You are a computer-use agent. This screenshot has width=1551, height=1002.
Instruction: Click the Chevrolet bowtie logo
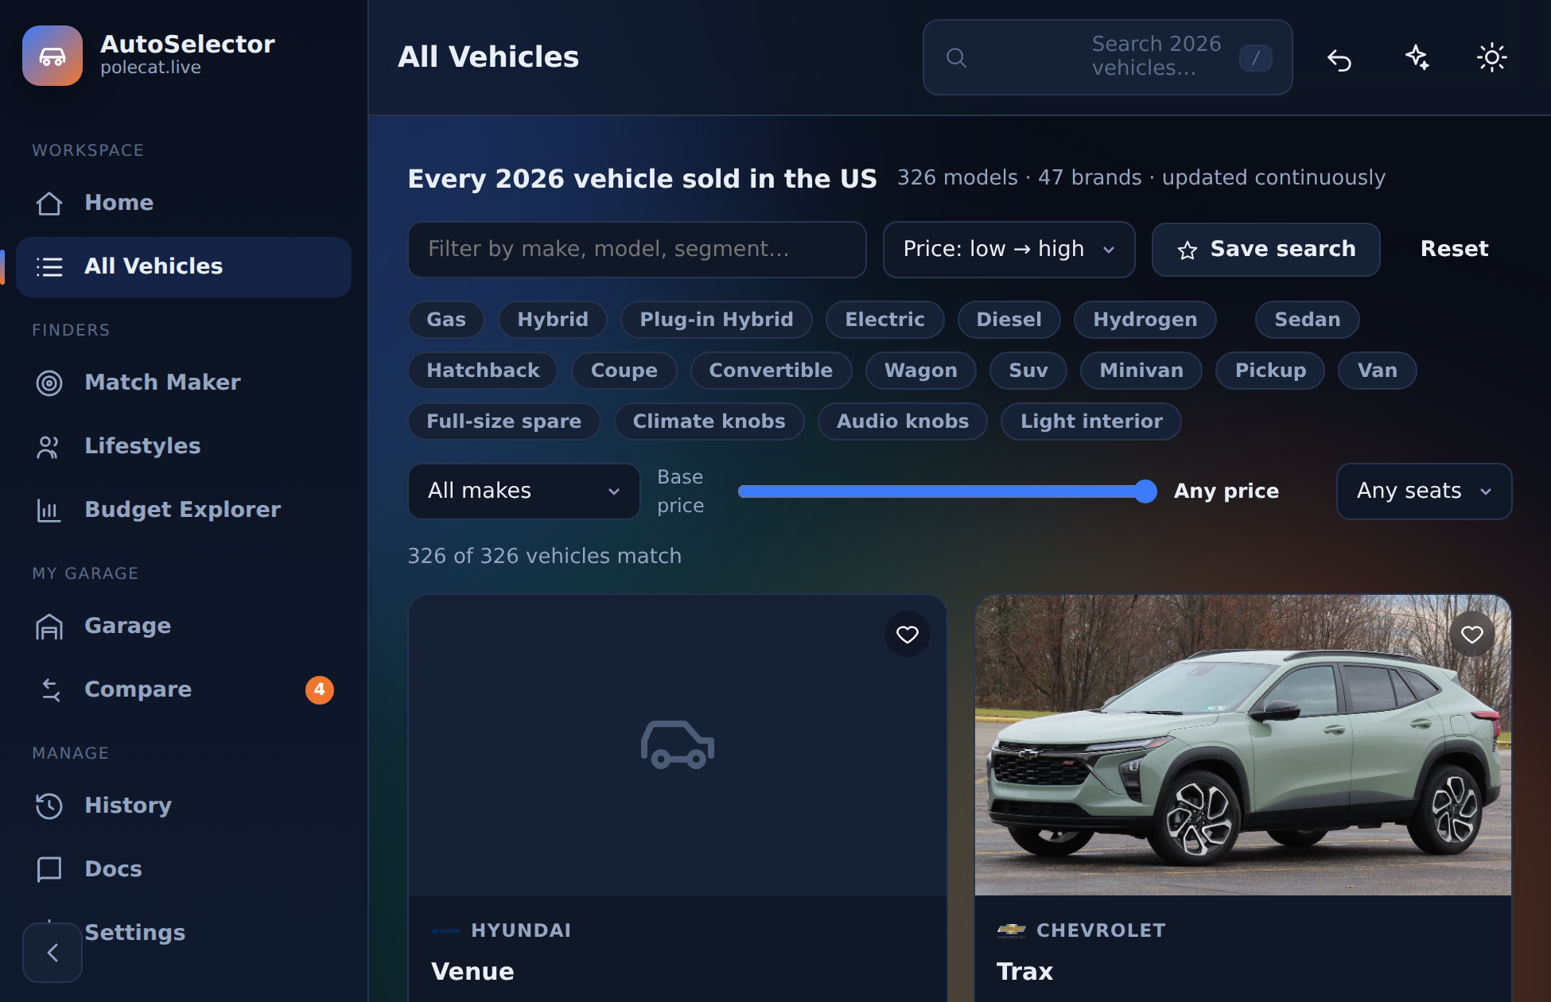[x=1012, y=930]
